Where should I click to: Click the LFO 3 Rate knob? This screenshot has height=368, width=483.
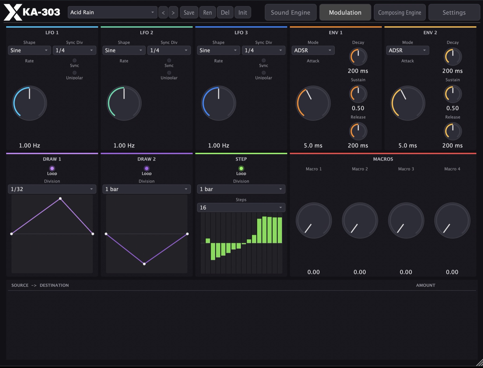(218, 103)
